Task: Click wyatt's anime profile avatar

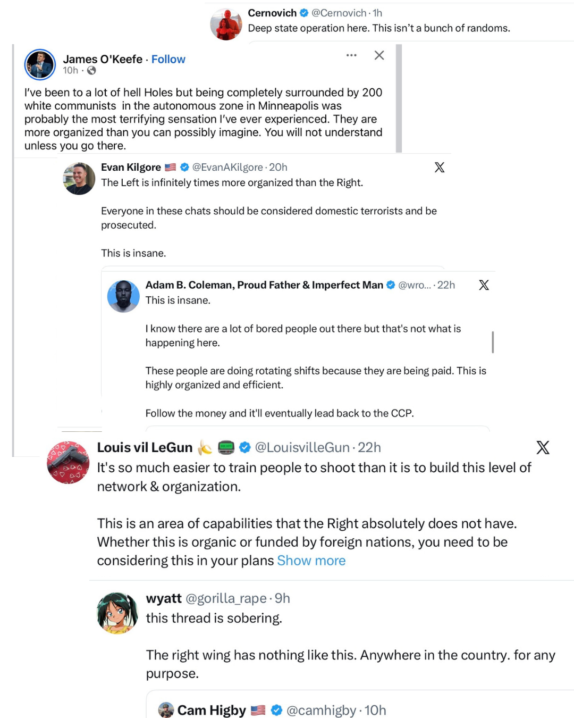Action: [x=117, y=613]
